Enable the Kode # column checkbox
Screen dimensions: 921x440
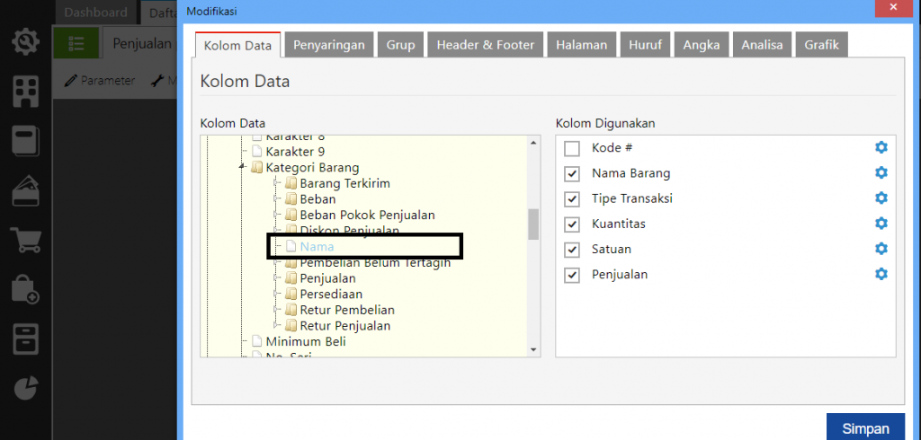point(572,149)
